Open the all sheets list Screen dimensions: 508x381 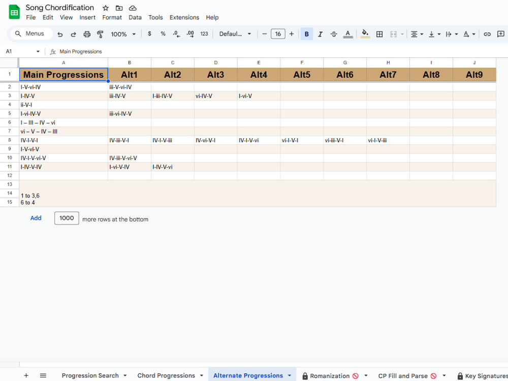[43, 375]
